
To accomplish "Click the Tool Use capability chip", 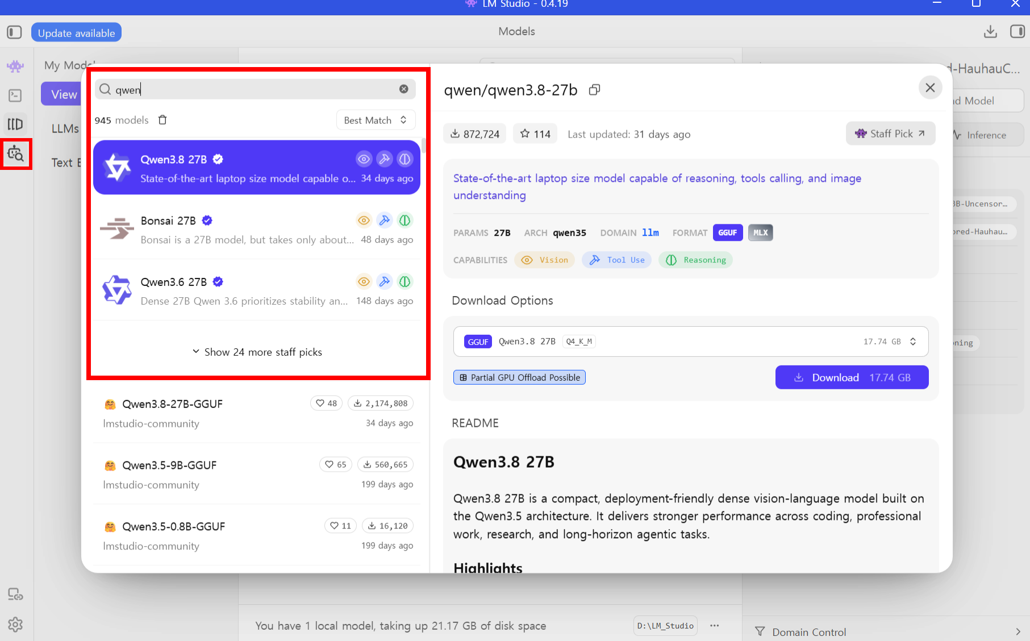I will click(x=617, y=260).
